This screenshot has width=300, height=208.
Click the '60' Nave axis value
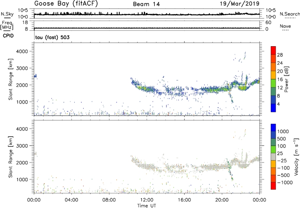click(x=268, y=23)
